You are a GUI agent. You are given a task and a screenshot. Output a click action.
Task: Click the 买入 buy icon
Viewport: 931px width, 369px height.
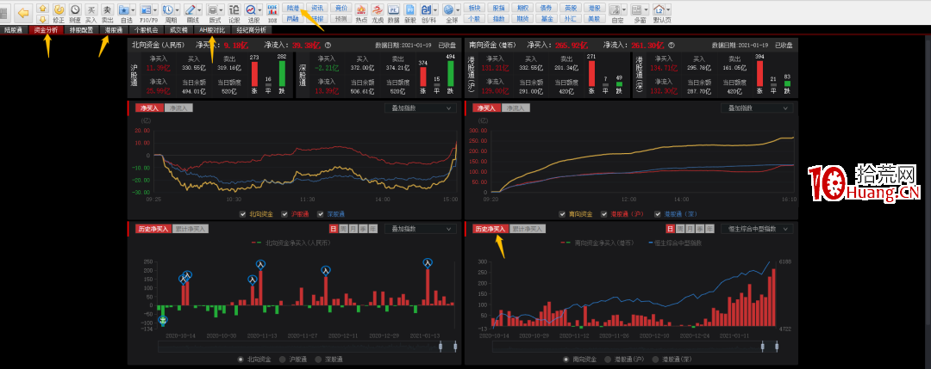tap(91, 12)
